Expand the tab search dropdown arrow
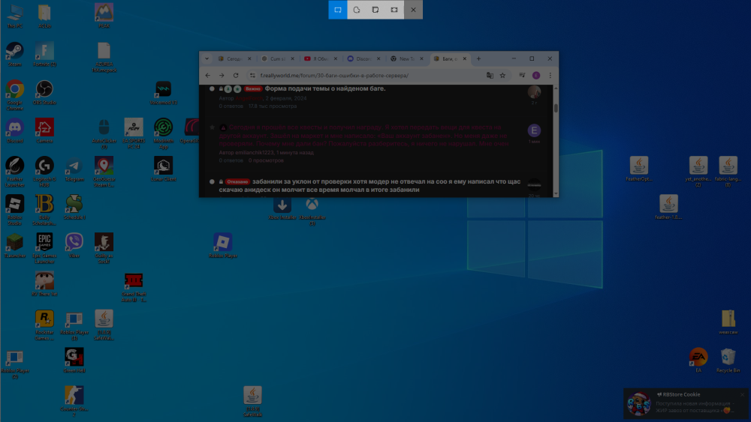The image size is (751, 422). [x=207, y=58]
